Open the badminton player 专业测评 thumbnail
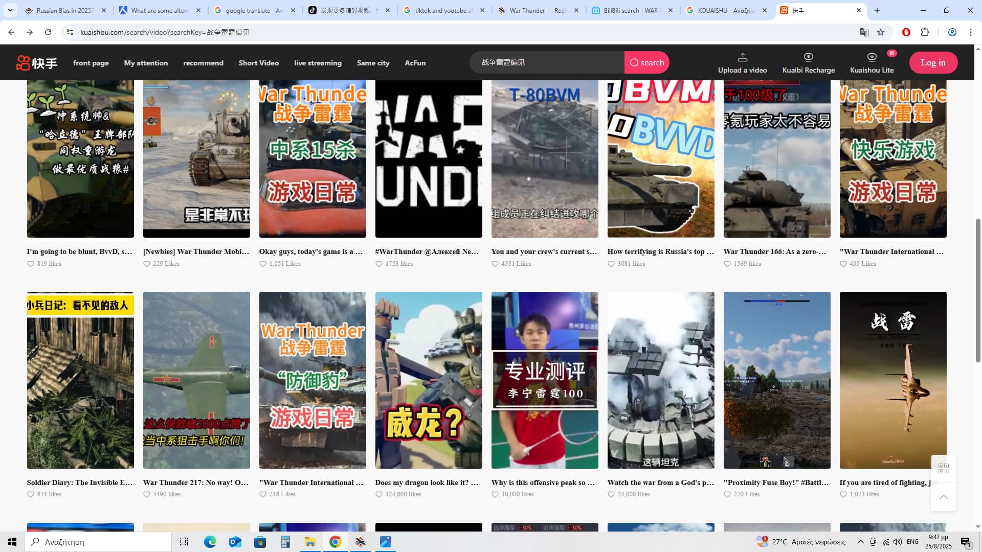Image resolution: width=982 pixels, height=552 pixels. pyautogui.click(x=545, y=380)
